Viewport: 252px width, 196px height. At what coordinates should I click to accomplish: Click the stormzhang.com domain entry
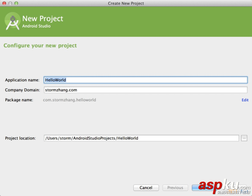click(60, 90)
